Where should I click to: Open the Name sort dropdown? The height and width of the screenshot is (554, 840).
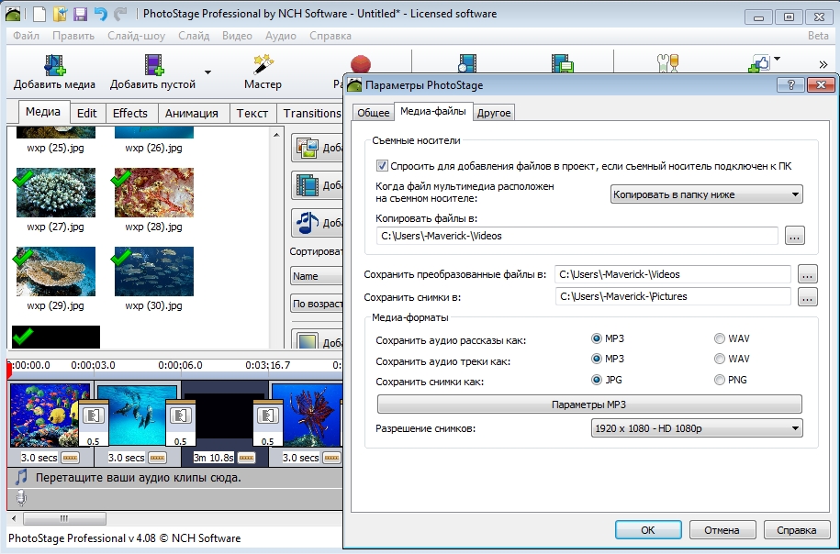(316, 276)
